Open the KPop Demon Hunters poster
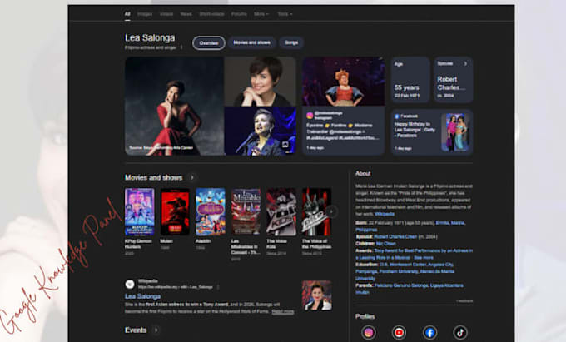This screenshot has height=342, width=566. coord(139,211)
